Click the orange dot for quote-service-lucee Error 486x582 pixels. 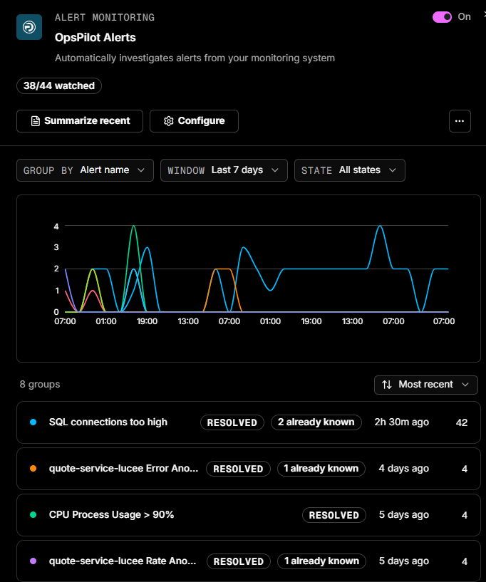(x=33, y=469)
